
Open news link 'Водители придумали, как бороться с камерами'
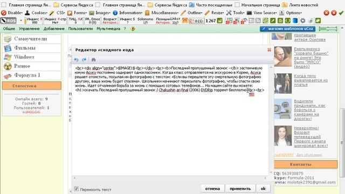click(309, 110)
